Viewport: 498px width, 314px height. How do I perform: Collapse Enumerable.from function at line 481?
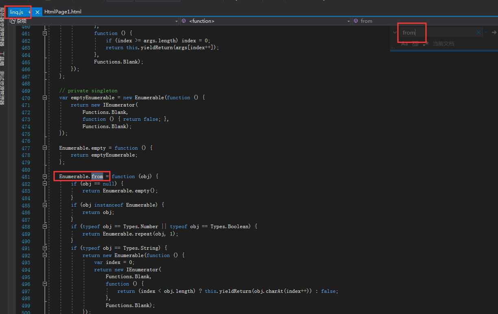45,177
